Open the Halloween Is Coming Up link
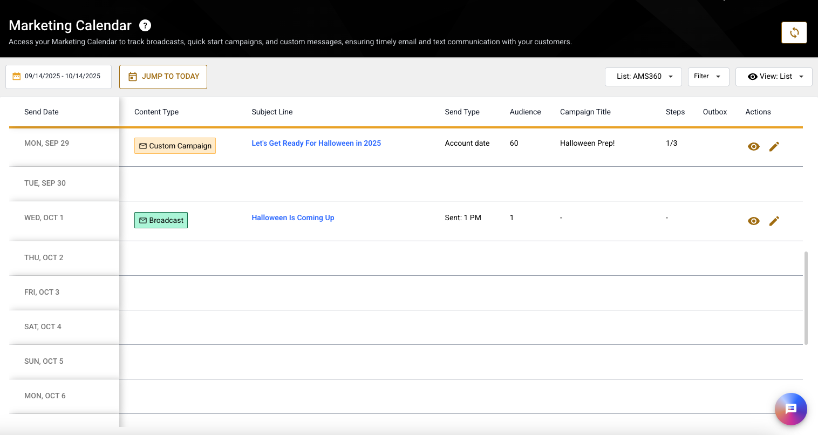Viewport: 818px width, 435px height. click(x=293, y=218)
